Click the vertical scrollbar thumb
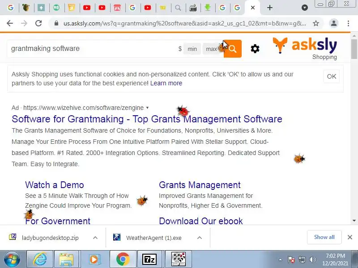358x268 pixels. pyautogui.click(x=354, y=49)
